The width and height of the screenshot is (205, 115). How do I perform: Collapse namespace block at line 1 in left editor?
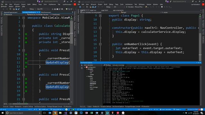[24, 18]
